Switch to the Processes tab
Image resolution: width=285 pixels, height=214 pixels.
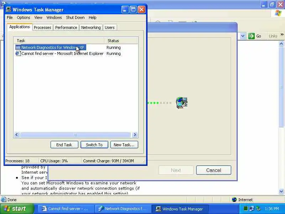click(x=42, y=27)
